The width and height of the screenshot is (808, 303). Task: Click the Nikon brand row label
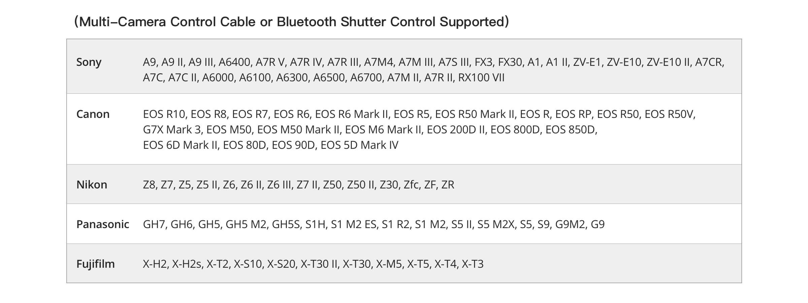[x=92, y=185]
